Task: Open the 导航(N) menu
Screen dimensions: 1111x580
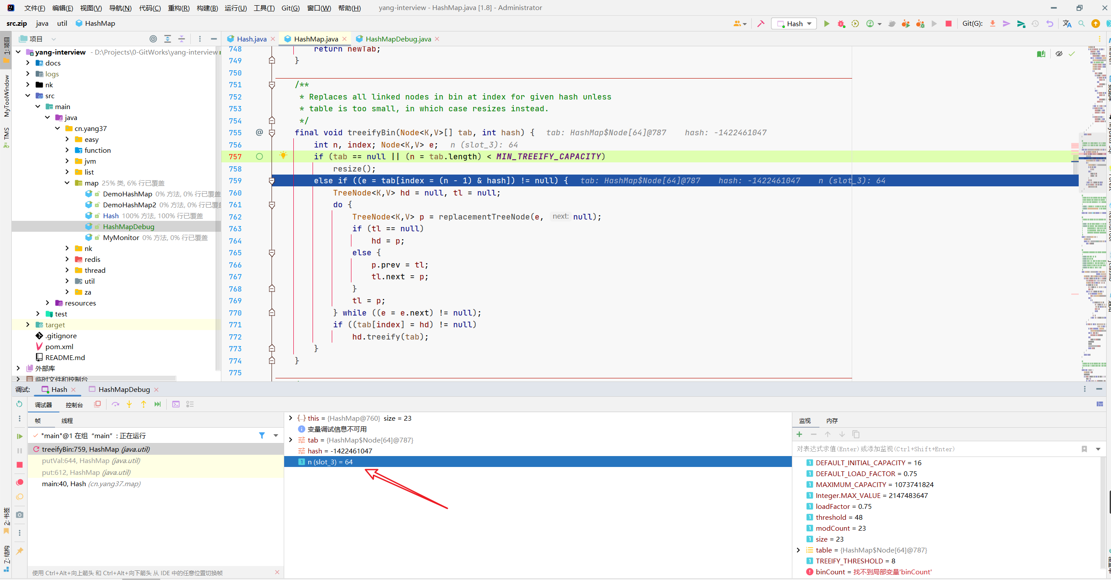Action: pos(120,8)
